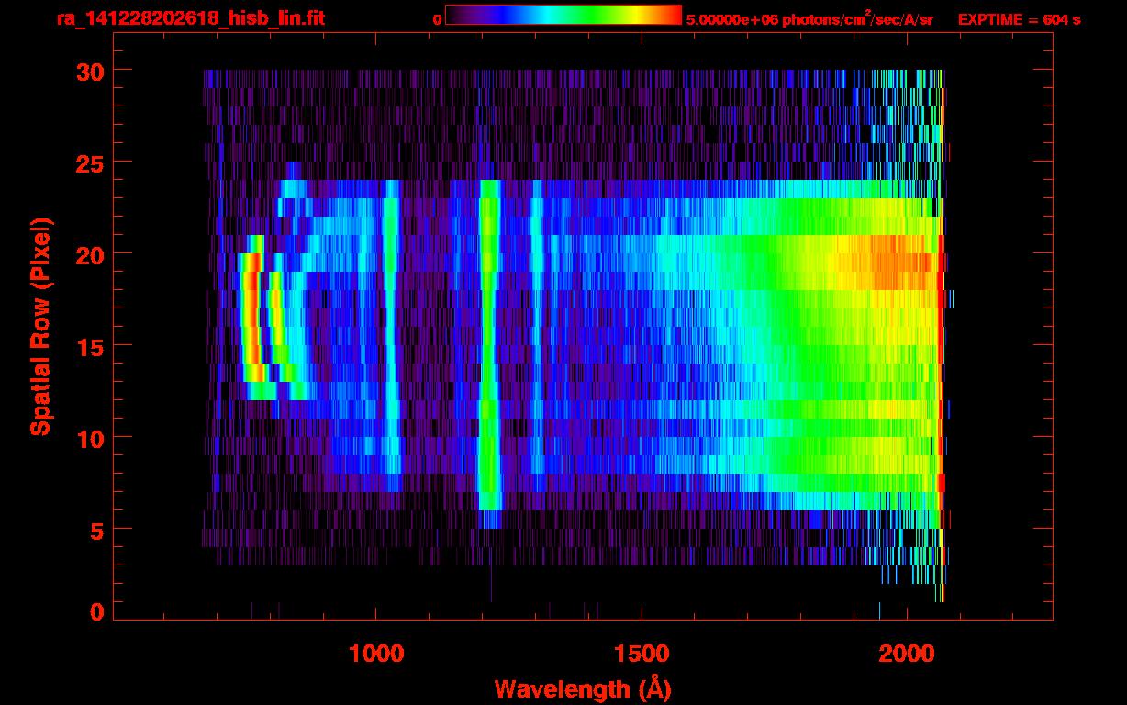Click the x-axis tick label 1500

pos(642,653)
